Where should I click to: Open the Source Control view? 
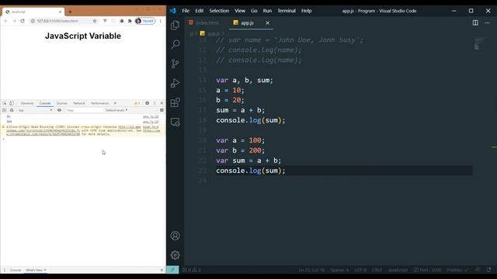pyautogui.click(x=175, y=64)
